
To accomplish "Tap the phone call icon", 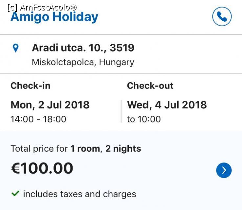I will click(222, 16).
